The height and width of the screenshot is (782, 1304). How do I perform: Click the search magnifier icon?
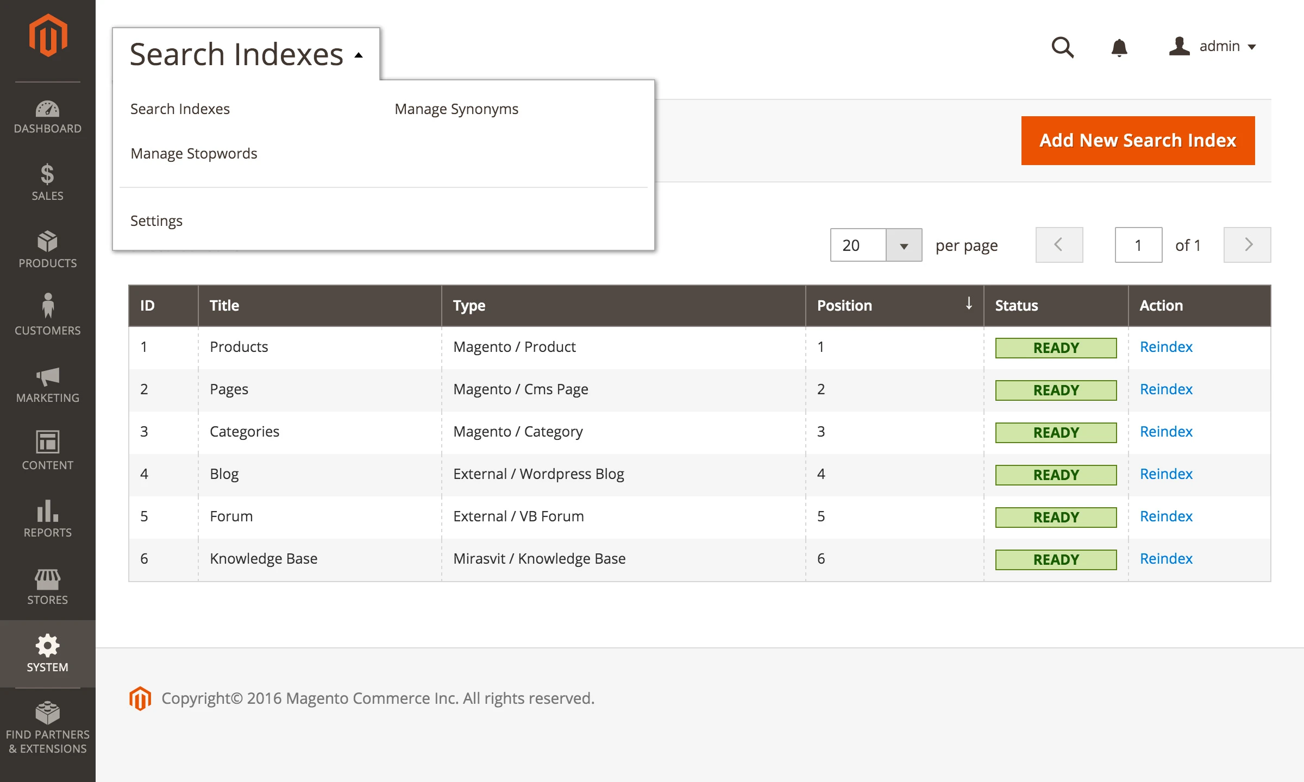pos(1062,47)
